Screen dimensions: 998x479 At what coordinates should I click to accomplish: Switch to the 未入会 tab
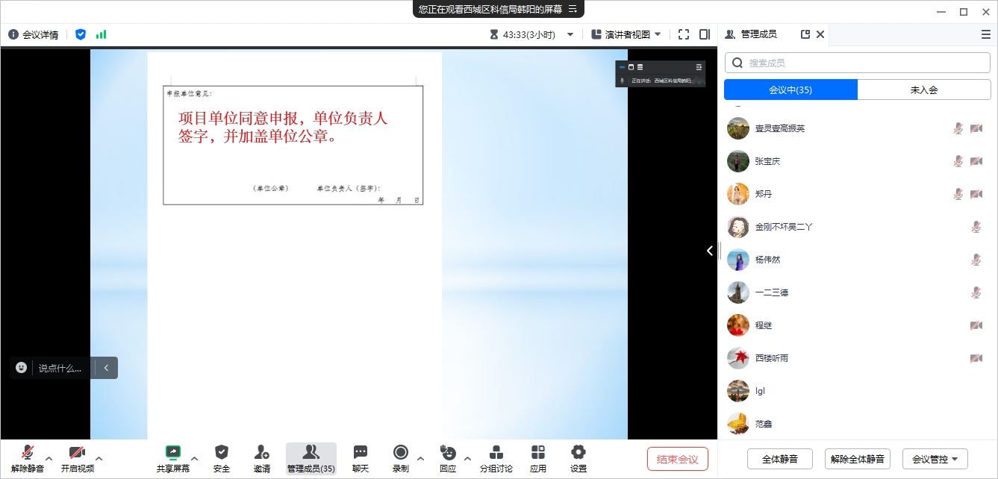pyautogui.click(x=923, y=90)
